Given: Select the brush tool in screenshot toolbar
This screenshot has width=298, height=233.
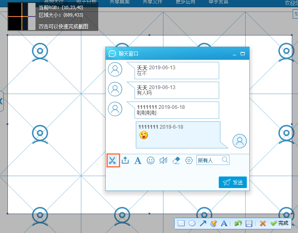Looking at the screenshot, I should 213,224.
